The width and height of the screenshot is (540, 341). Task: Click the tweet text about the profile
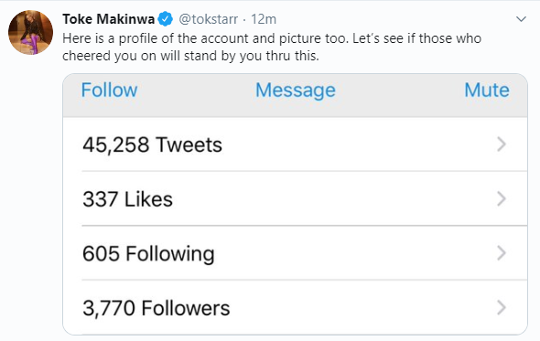[272, 47]
